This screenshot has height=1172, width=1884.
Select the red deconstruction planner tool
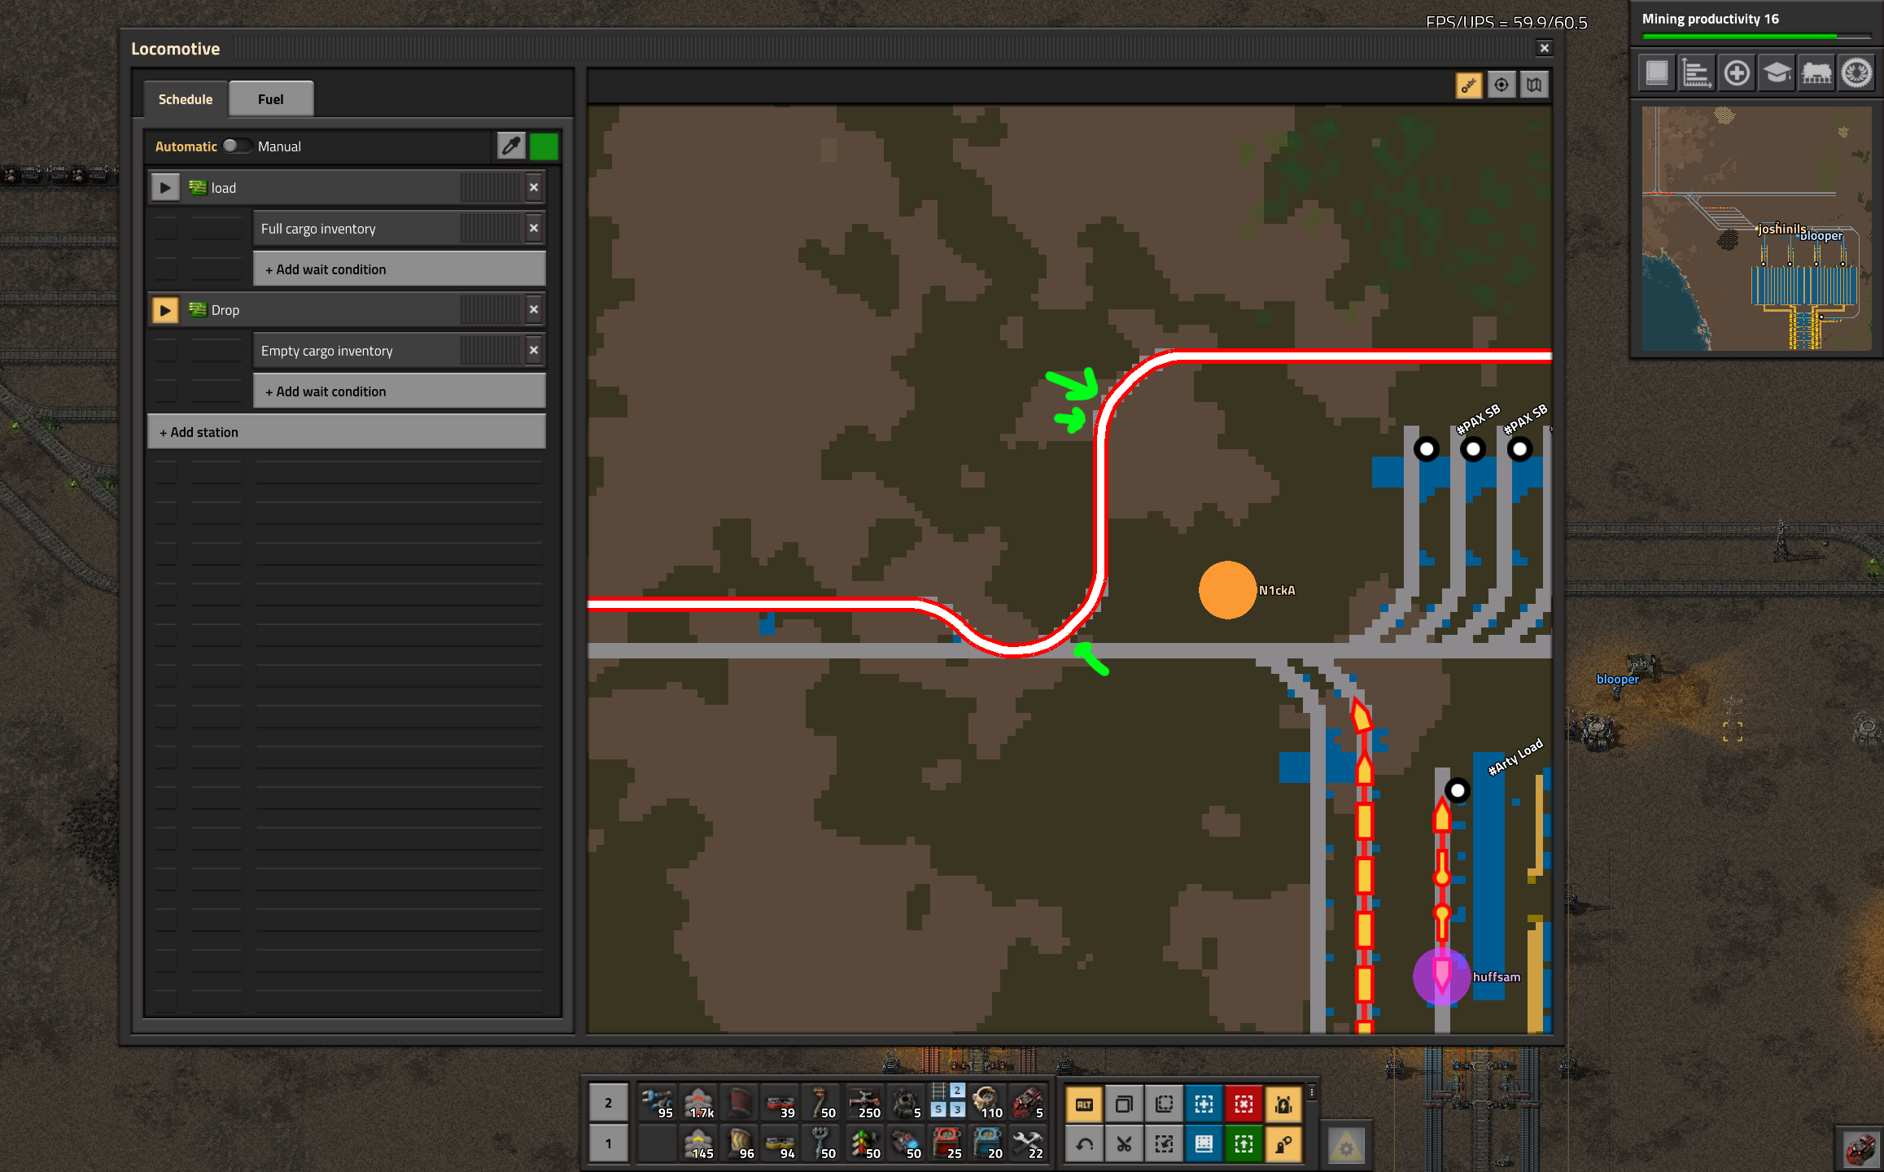1244,1104
